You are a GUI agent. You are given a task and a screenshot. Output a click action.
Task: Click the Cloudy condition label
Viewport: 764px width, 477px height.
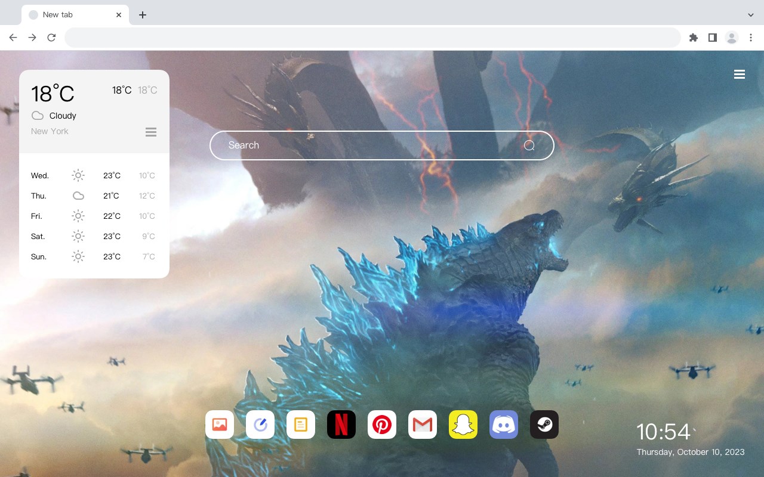tap(63, 116)
